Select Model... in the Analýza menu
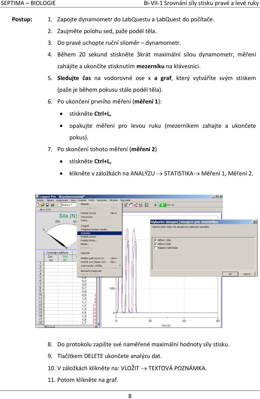Screen dimensions: 260x399 tap(99, 244)
